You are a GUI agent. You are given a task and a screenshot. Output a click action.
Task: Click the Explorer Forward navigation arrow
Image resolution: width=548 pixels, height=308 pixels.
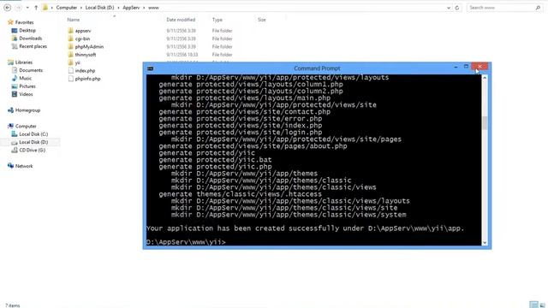pos(18,8)
